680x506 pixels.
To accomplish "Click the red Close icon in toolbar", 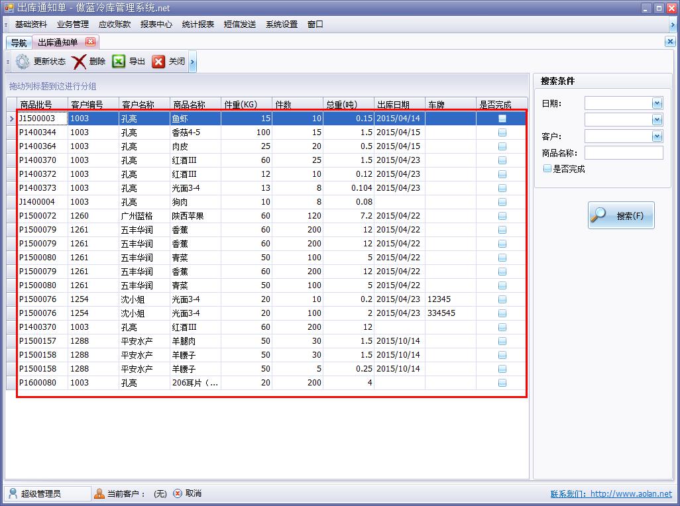I will coord(158,62).
